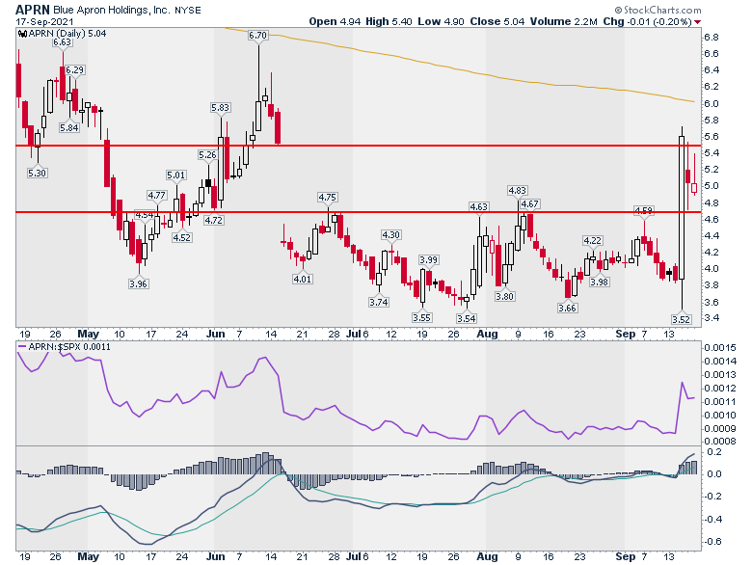Click the 4.83 price label
This screenshot has width=752, height=565.
518,190
